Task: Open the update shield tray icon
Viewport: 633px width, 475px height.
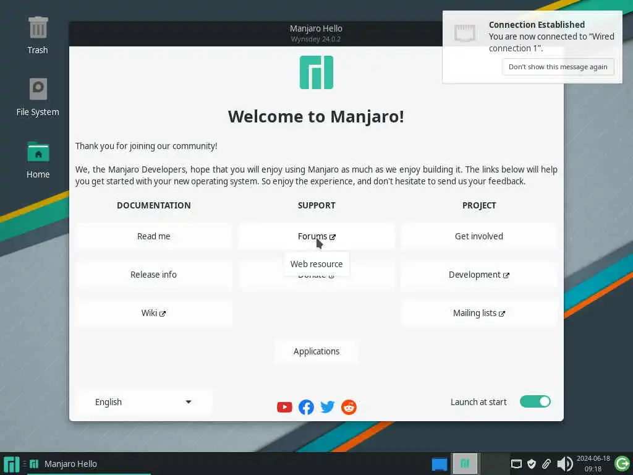Action: coord(532,464)
